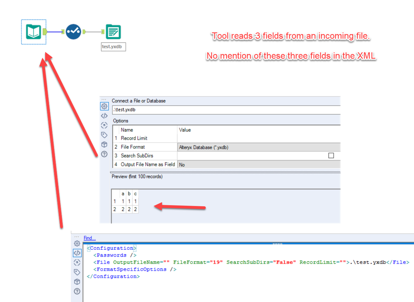
Task: Click the FileFormat="19" attribute in XML
Action: coord(198,262)
